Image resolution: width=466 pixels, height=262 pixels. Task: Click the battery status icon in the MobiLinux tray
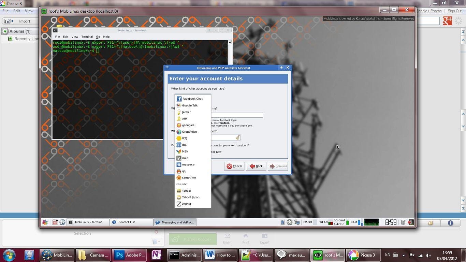click(282, 222)
